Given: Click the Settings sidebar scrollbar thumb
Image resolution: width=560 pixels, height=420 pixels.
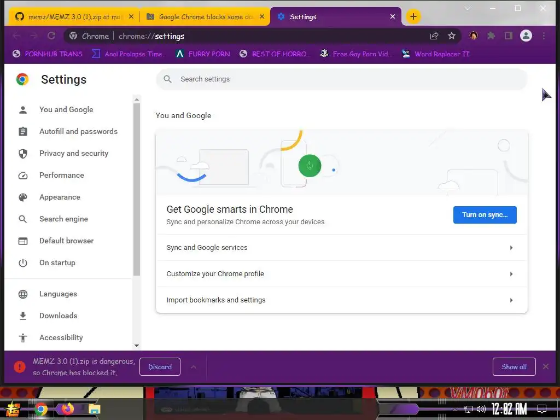Looking at the screenshot, I should click(x=136, y=189).
